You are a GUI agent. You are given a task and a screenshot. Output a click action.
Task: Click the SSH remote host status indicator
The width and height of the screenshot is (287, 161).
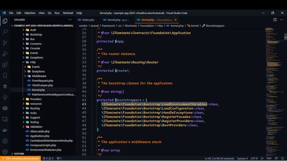21,158
